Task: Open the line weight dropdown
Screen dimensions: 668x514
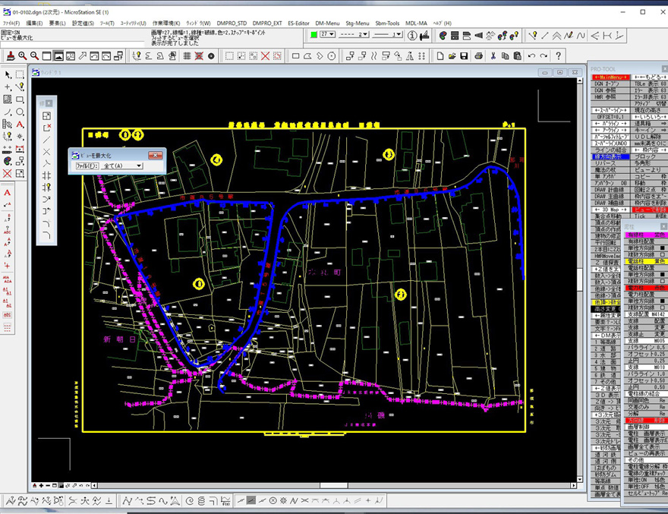Action: (x=388, y=35)
